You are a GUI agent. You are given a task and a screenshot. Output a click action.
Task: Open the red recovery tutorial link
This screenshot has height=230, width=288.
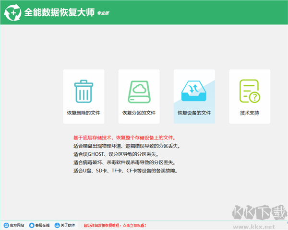115,225
